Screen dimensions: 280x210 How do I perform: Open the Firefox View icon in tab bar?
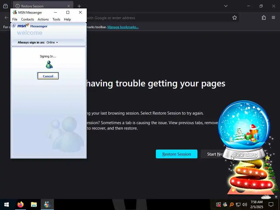[5, 6]
